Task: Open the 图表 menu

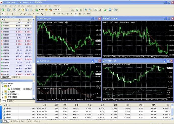Action: (x=30, y=6)
